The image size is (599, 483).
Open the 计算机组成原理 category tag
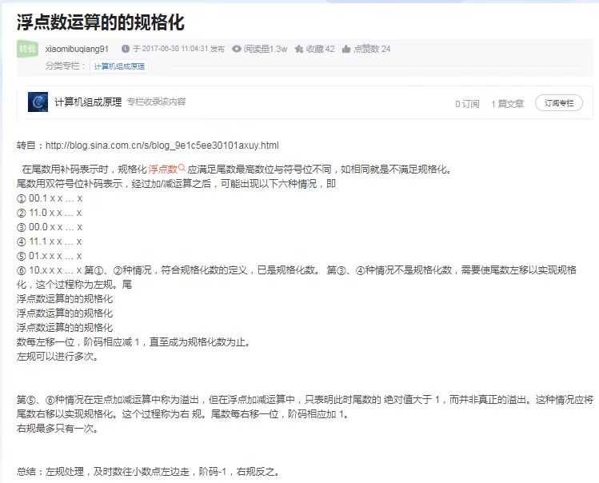pos(119,66)
